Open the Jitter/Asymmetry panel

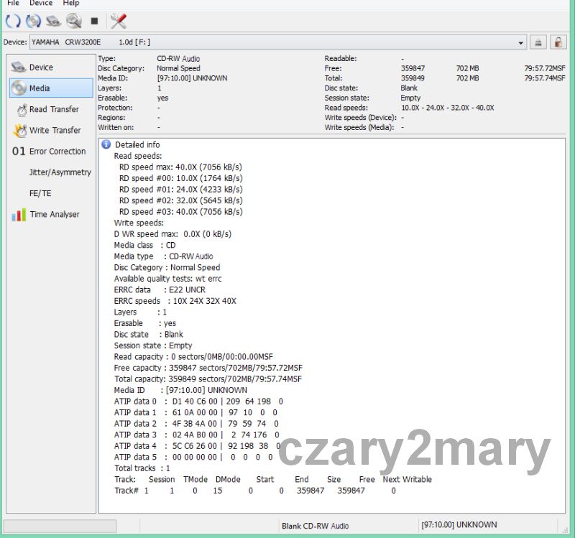coord(60,172)
